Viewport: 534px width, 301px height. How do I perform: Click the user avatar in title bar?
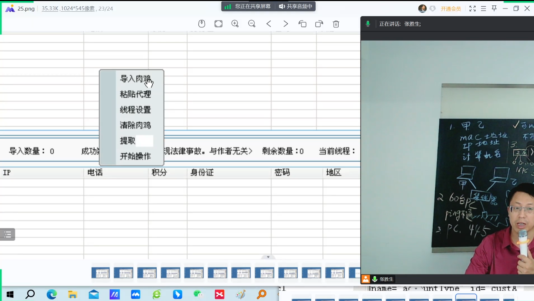[x=422, y=8]
